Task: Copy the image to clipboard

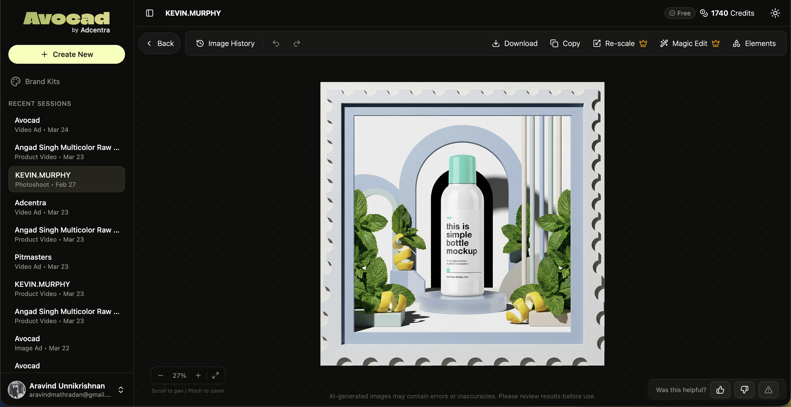Action: pyautogui.click(x=565, y=44)
